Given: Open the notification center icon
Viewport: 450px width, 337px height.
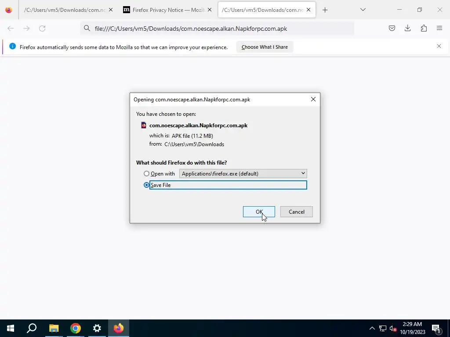Looking at the screenshot, I should click(435, 328).
